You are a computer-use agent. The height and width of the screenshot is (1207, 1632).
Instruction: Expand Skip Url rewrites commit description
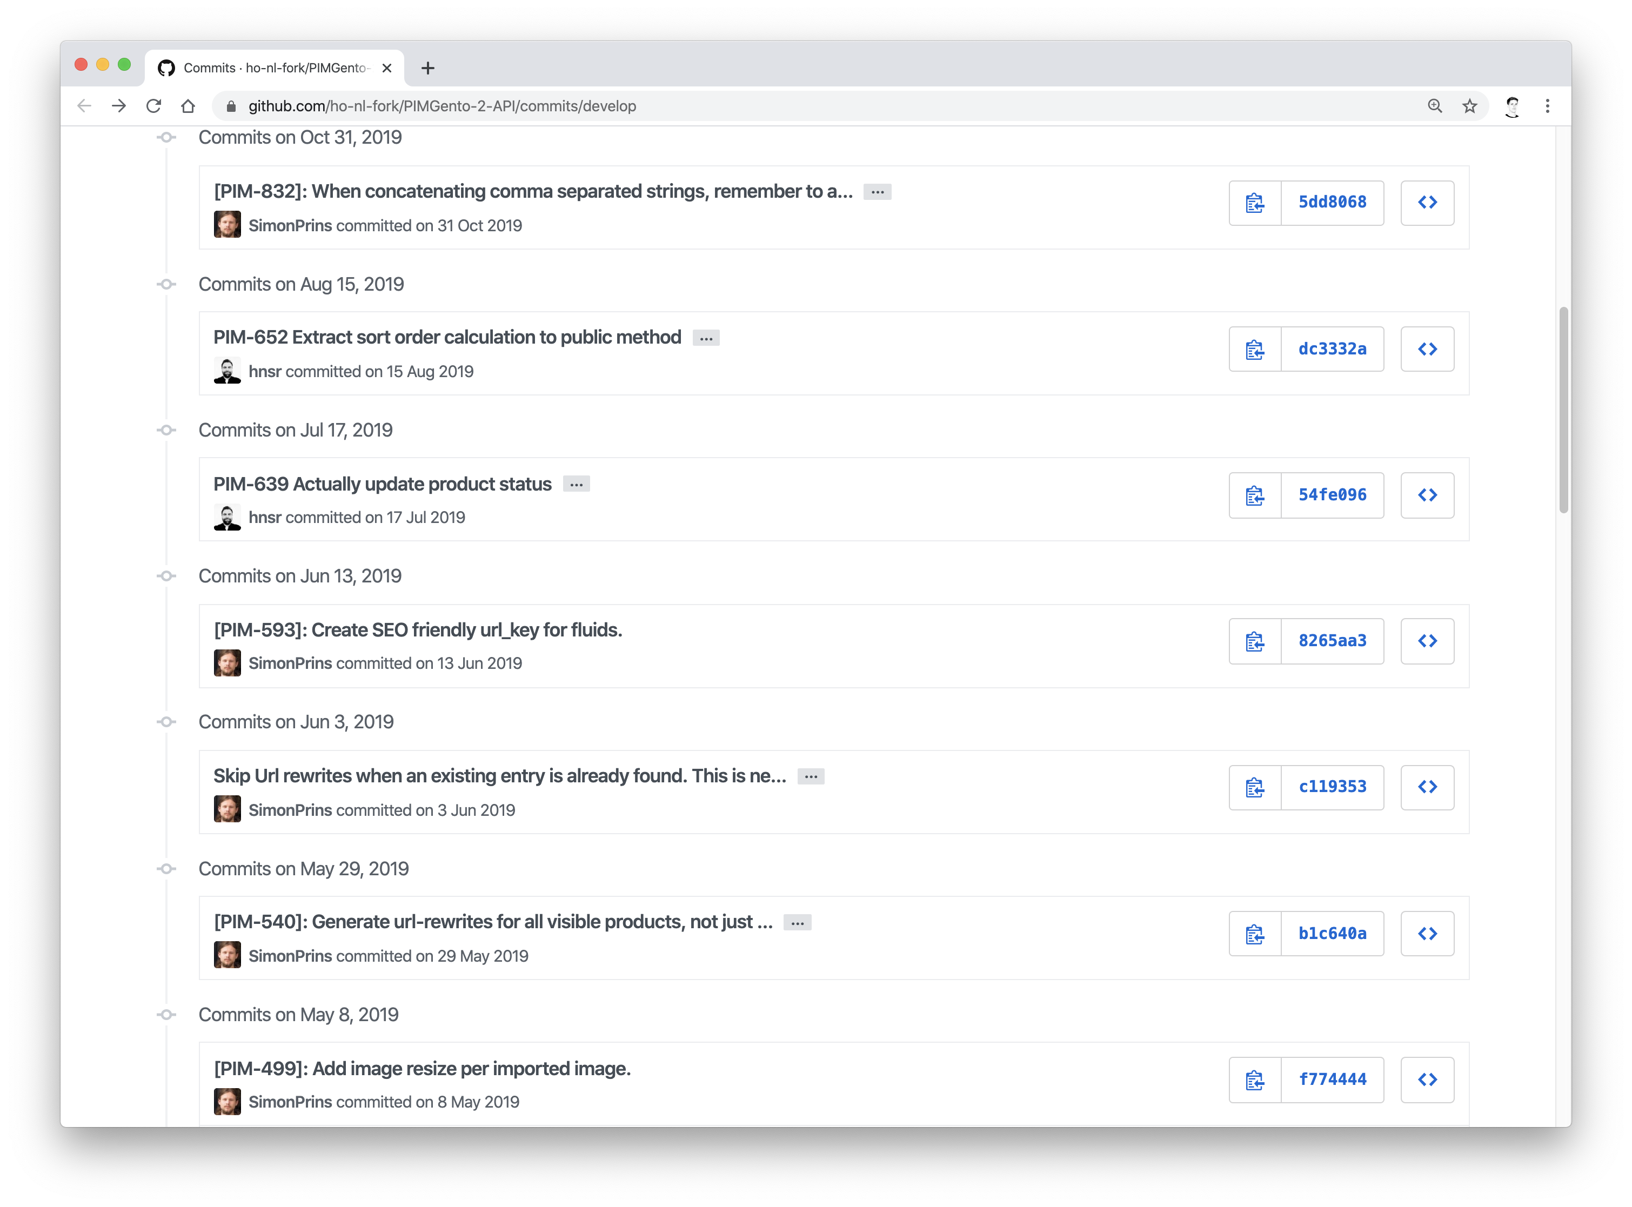click(811, 776)
